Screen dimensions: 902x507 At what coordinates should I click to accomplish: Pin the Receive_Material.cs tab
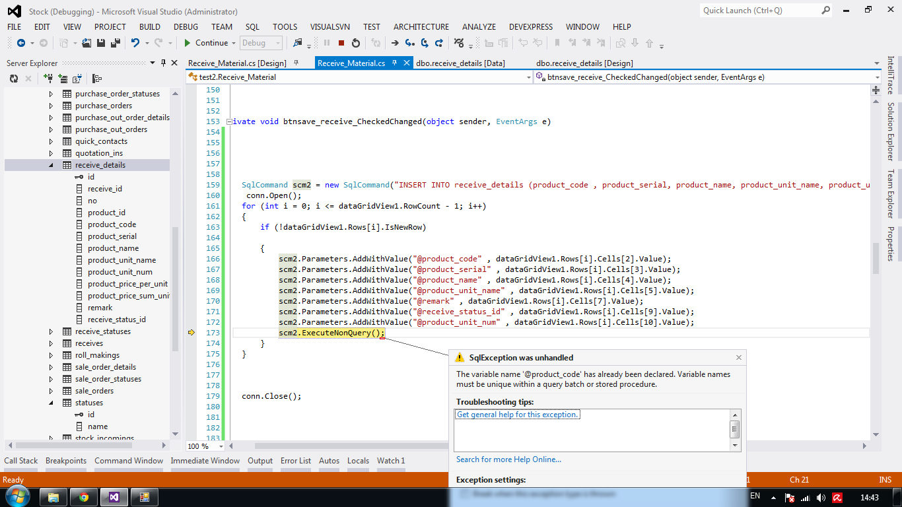394,63
